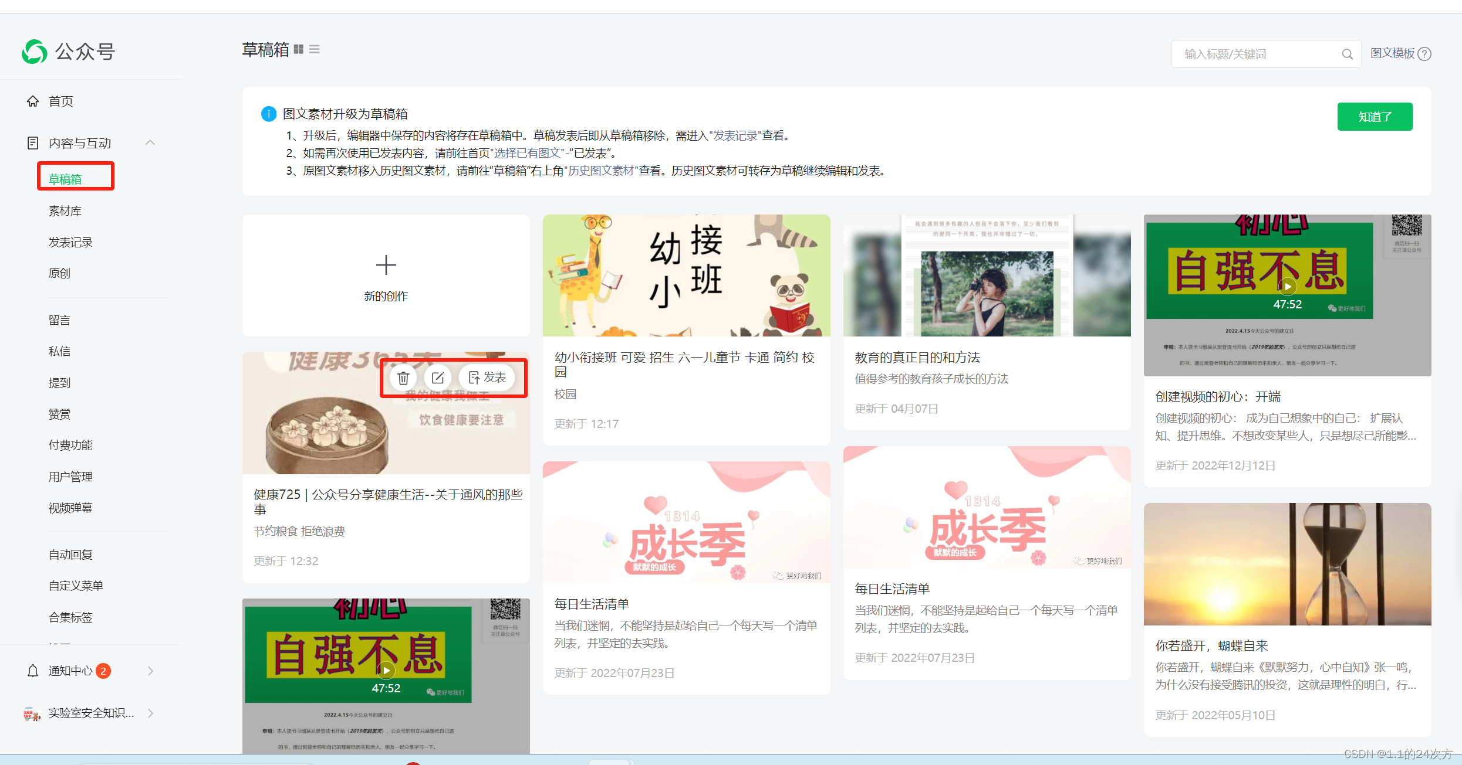Open 素材库 in sidebar
The image size is (1462, 765).
65,211
